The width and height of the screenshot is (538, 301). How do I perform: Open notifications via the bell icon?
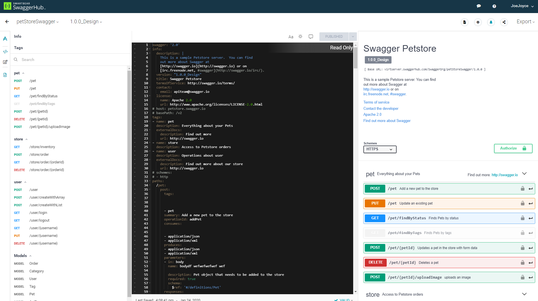[x=491, y=22]
